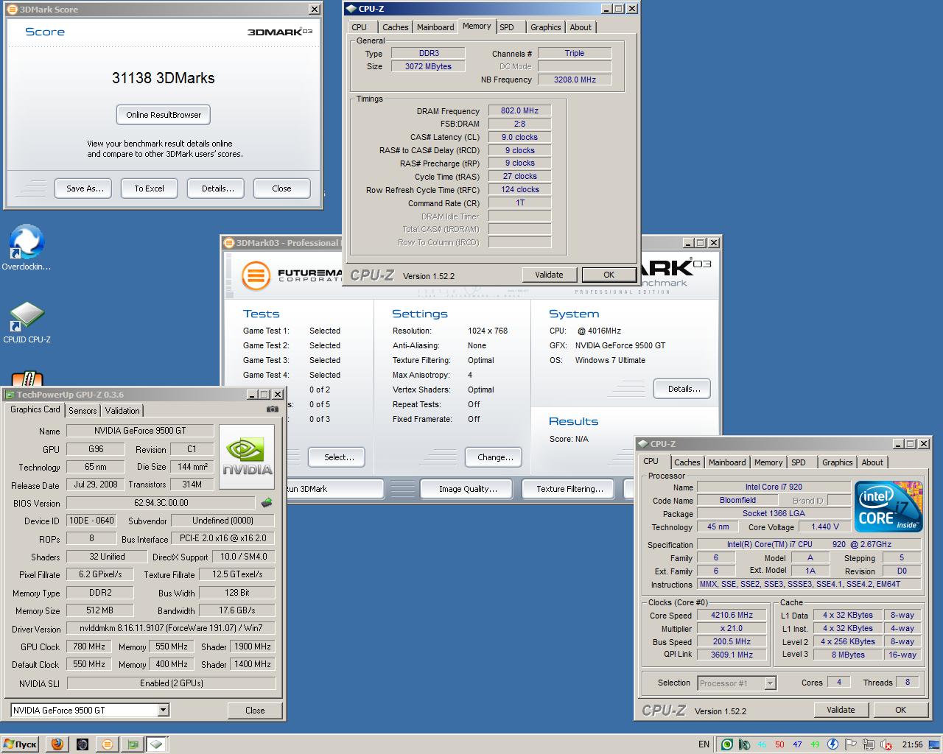Click the To Excel button
943x754 pixels.
coord(150,188)
